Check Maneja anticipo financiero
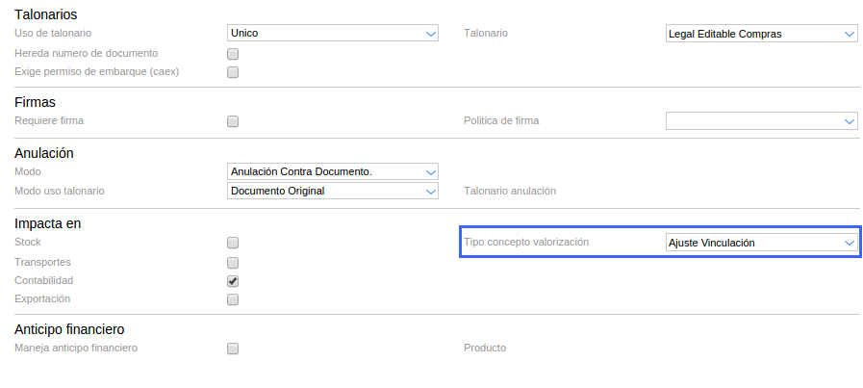Screen dimensions: 863x388 click(x=233, y=349)
